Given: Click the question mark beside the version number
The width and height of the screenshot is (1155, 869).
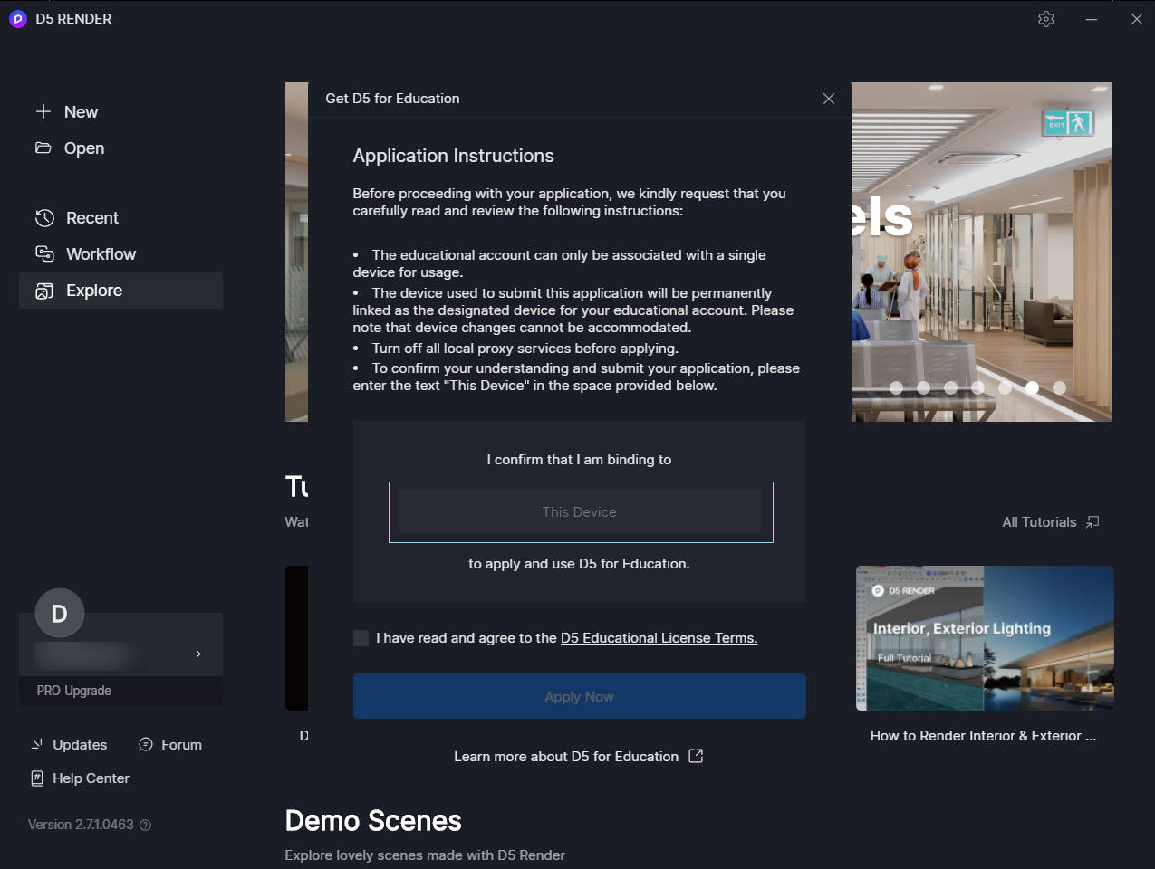Looking at the screenshot, I should 146,825.
